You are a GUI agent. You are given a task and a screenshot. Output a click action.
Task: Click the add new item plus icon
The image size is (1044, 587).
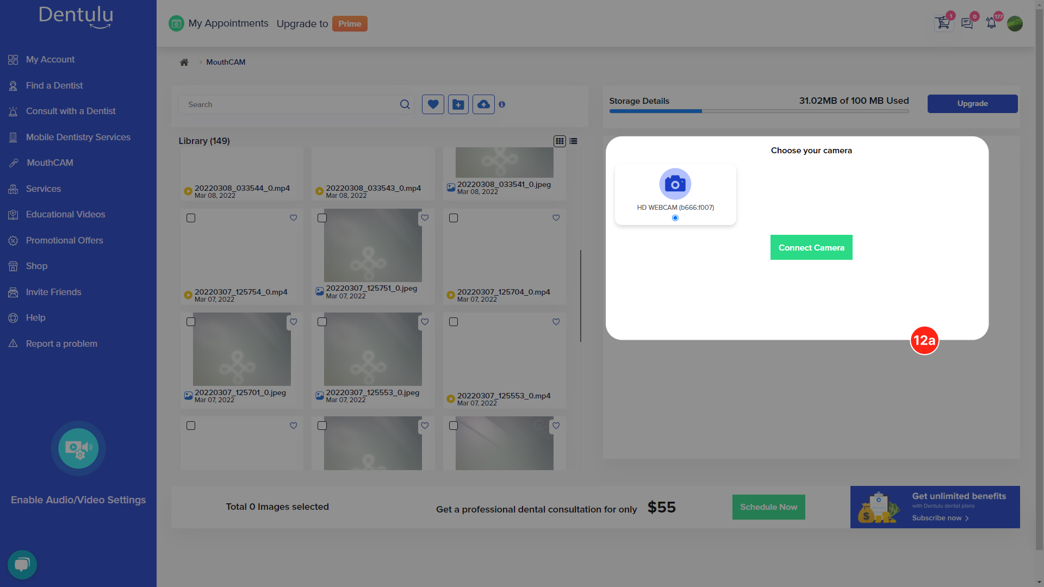click(x=458, y=105)
